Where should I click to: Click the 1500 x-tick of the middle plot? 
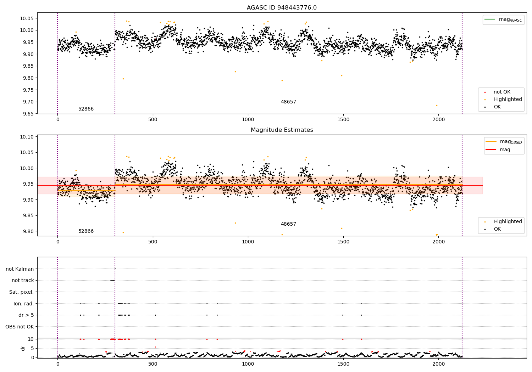click(x=343, y=242)
